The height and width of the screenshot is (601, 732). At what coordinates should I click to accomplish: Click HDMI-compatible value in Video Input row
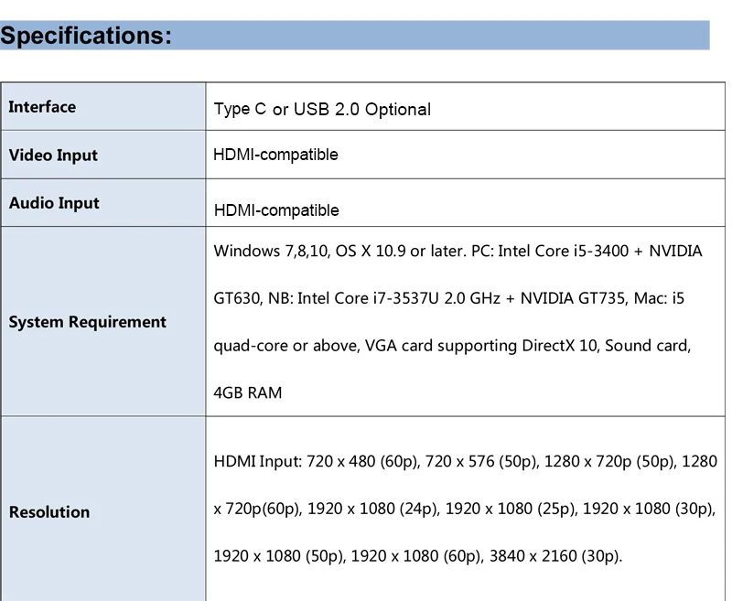point(275,155)
